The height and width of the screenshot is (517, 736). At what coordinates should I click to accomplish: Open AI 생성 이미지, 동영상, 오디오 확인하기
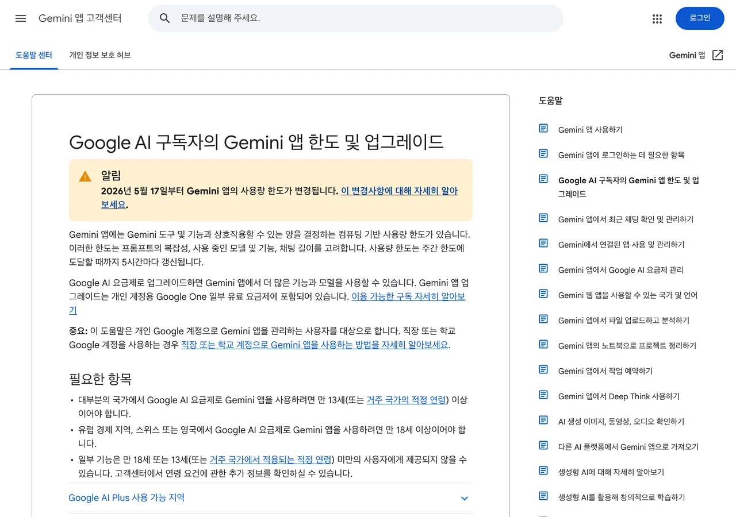621,422
